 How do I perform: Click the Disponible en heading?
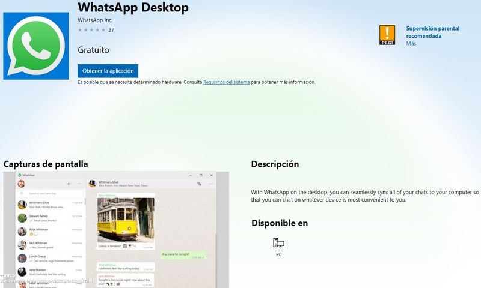click(280, 223)
